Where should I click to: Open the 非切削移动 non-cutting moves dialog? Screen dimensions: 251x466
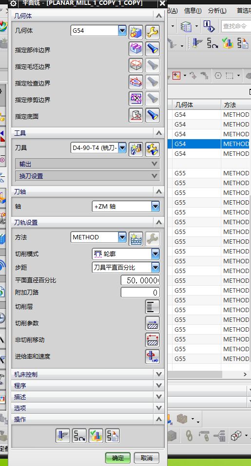click(153, 340)
